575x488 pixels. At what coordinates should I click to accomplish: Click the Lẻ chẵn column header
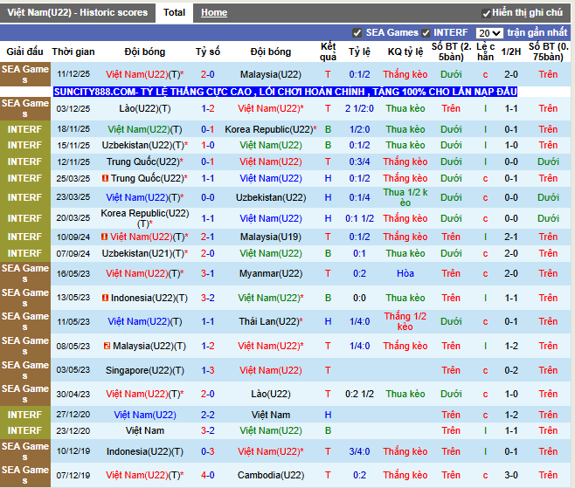(485, 52)
